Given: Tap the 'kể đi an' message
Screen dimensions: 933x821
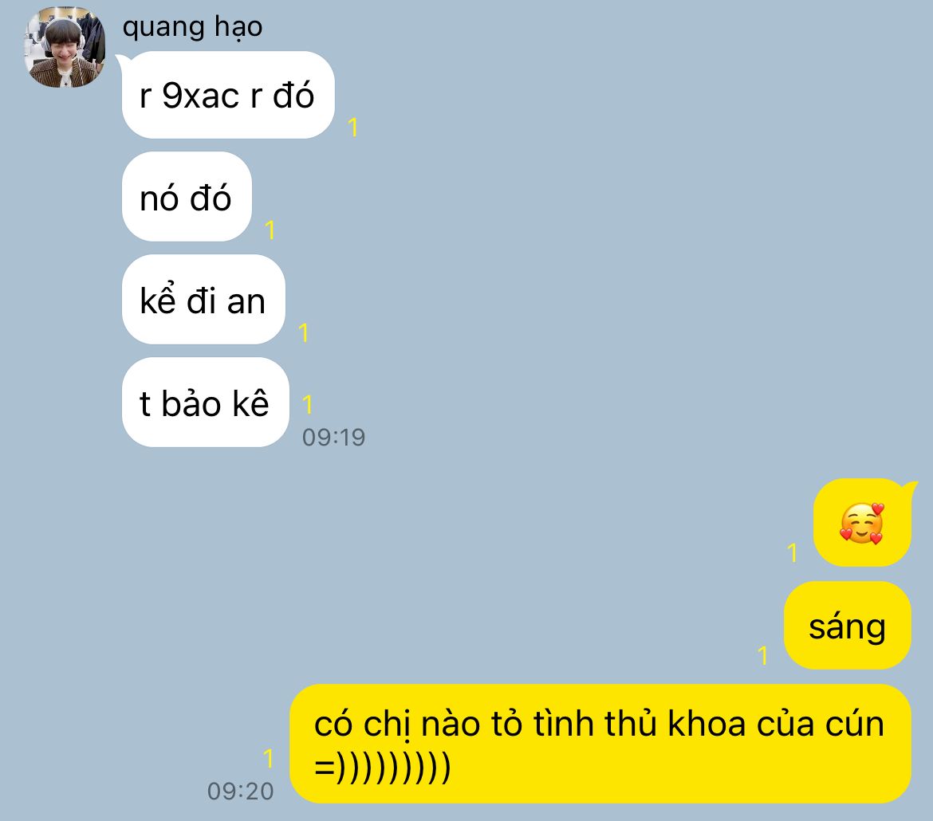Looking at the screenshot, I should coord(203,300).
